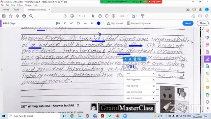Go to next page arrow
The width and height of the screenshot is (211, 119).
click(72, 16)
